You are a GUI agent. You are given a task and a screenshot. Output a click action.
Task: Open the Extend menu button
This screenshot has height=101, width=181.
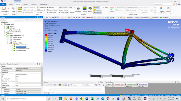145,17
